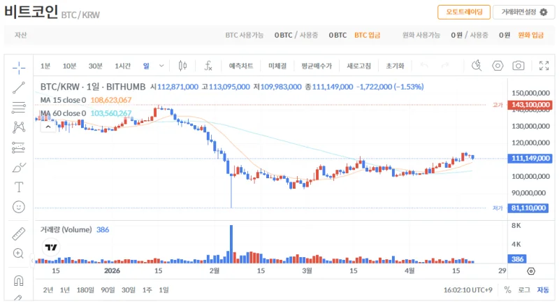This screenshot has height=304, width=559.
Task: Select the brush drawing tool
Action: pyautogui.click(x=19, y=167)
